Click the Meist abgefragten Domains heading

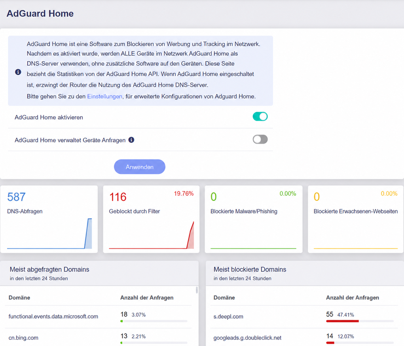(x=49, y=269)
